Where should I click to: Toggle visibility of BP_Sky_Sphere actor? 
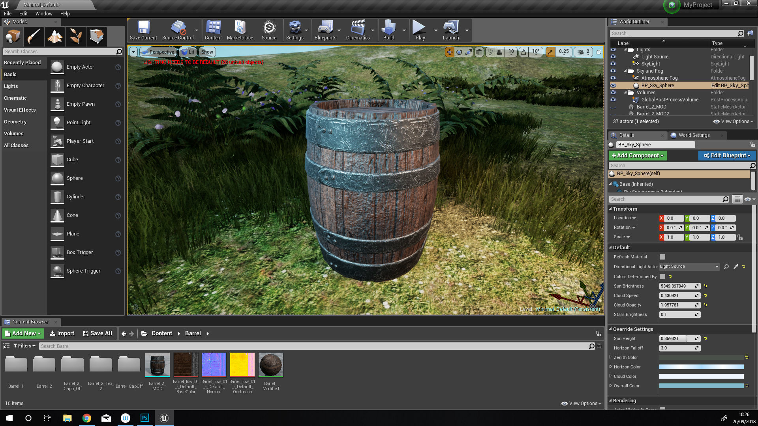pyautogui.click(x=613, y=86)
